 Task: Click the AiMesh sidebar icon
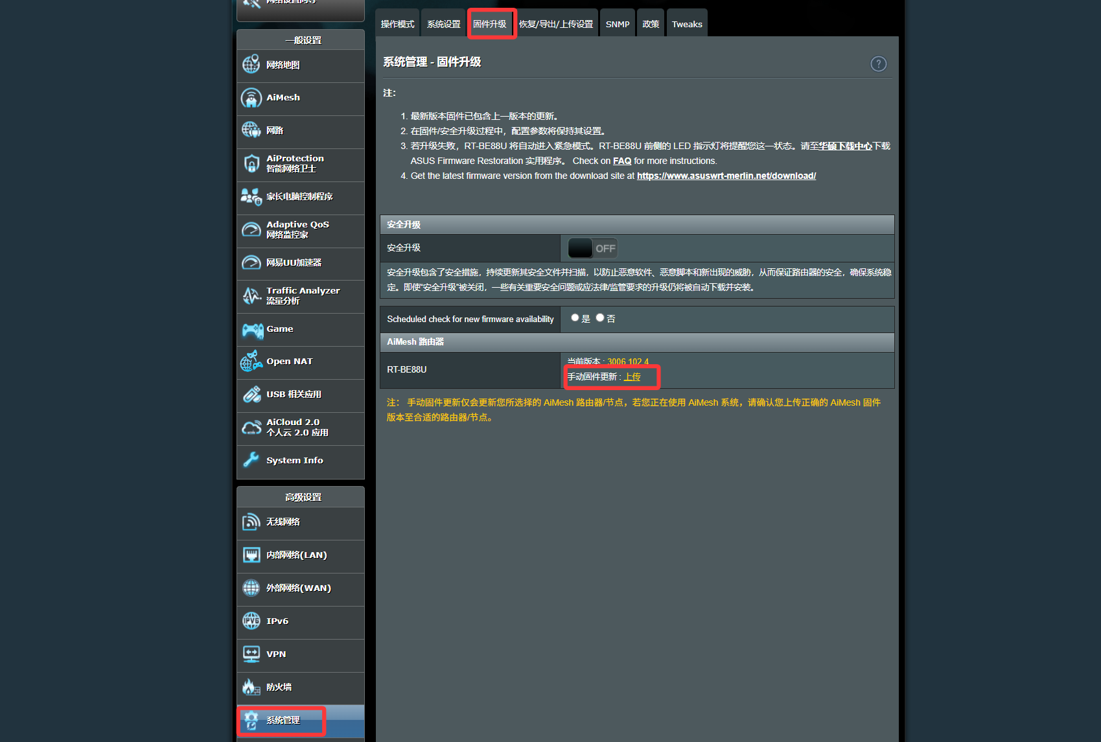251,98
